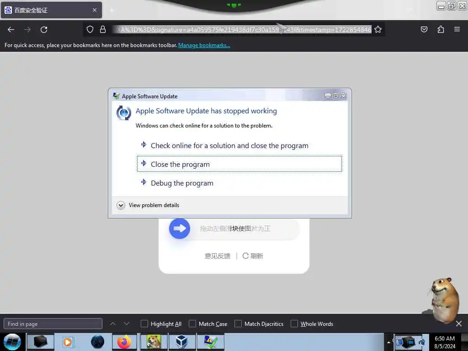Screen dimensions: 468x351
Task: Enable the Highlight All checkbox
Action: point(144,324)
